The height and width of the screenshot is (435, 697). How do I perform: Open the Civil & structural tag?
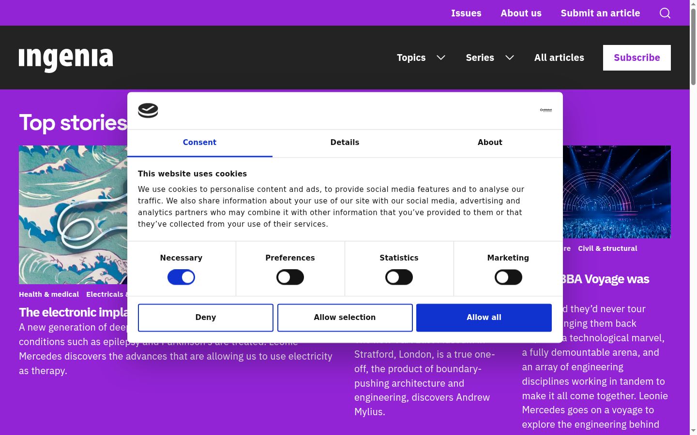[607, 248]
